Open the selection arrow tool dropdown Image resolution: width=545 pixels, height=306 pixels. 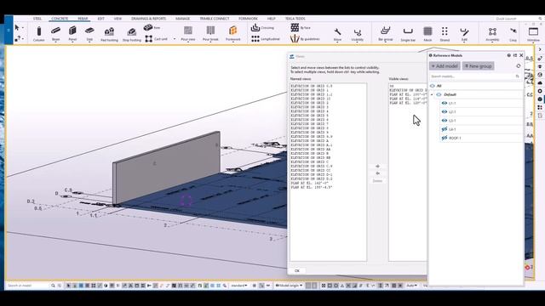point(23,28)
